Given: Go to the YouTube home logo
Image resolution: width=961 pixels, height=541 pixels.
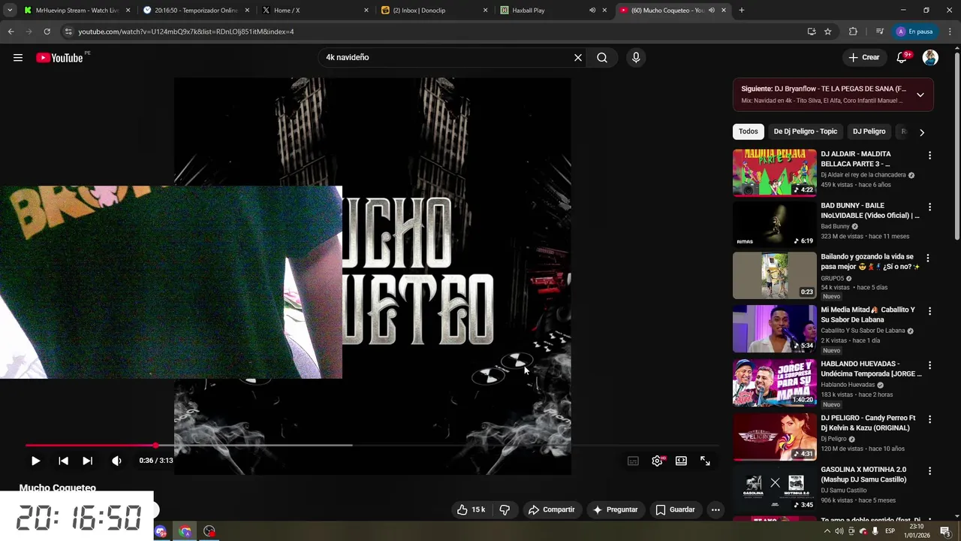Looking at the screenshot, I should [59, 58].
